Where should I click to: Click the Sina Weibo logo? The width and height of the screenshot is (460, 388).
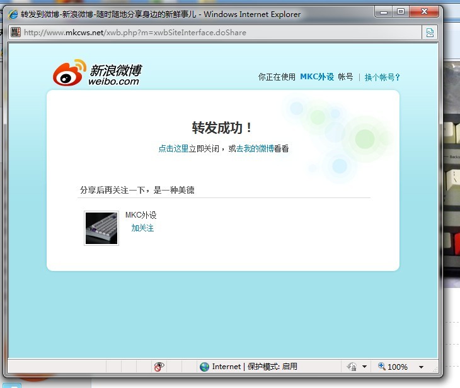coord(98,72)
